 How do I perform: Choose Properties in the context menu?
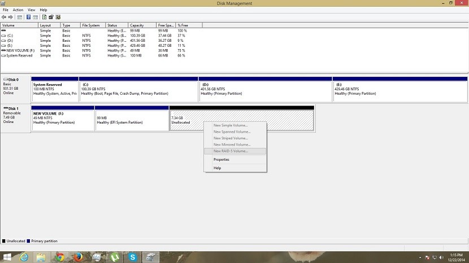pyautogui.click(x=235, y=160)
